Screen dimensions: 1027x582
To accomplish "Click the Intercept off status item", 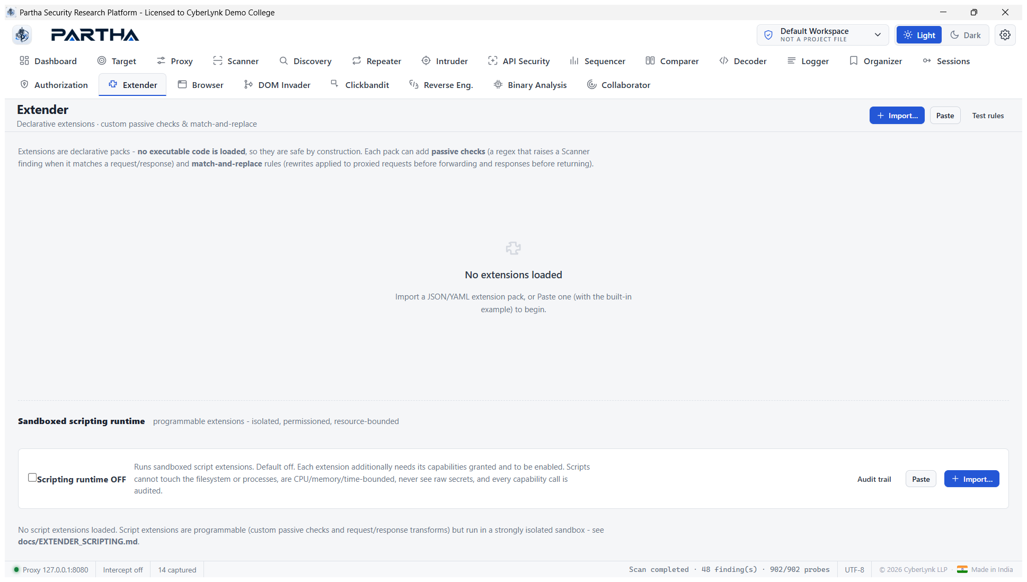I will pyautogui.click(x=123, y=570).
